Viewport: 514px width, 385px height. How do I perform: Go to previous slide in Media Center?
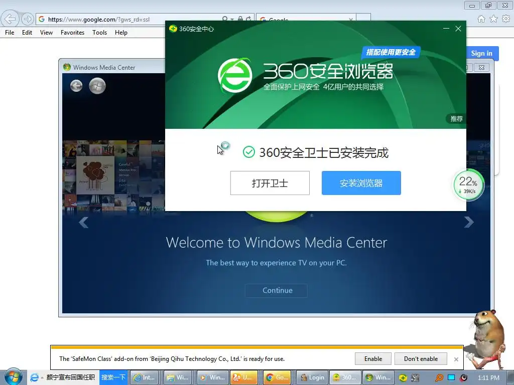[x=84, y=222]
